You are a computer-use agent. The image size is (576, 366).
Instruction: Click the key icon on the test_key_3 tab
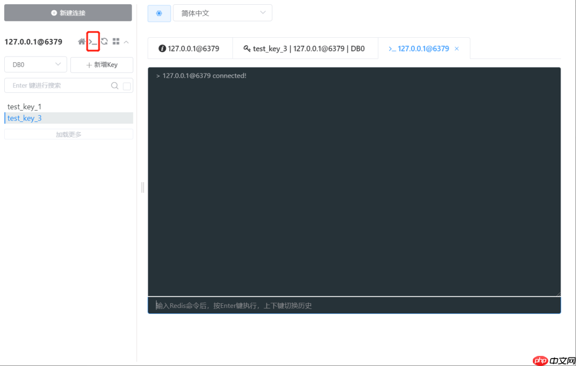[246, 48]
